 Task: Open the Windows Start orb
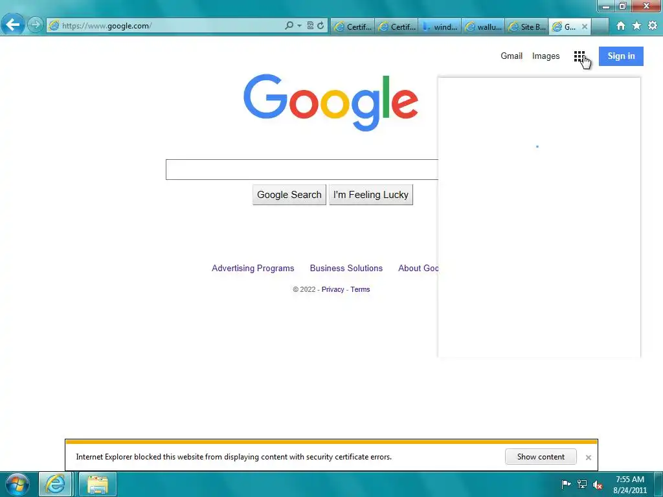17,484
